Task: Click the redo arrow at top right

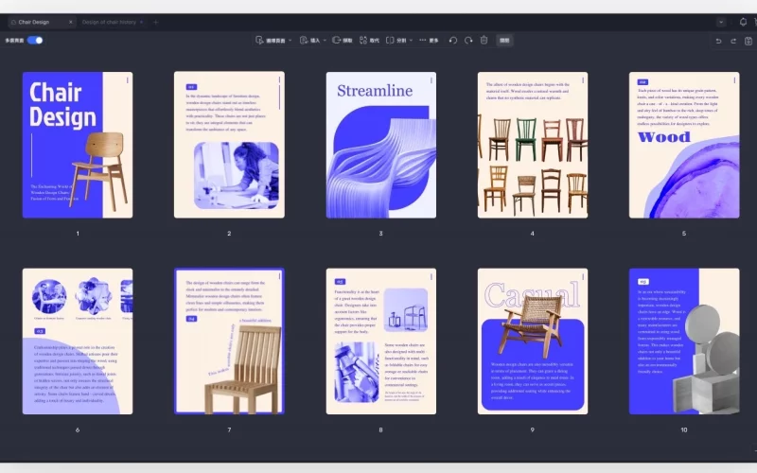Action: point(733,41)
